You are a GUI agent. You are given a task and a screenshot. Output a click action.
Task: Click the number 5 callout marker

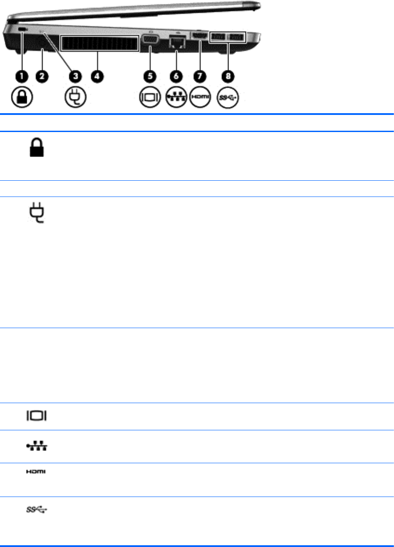click(150, 76)
